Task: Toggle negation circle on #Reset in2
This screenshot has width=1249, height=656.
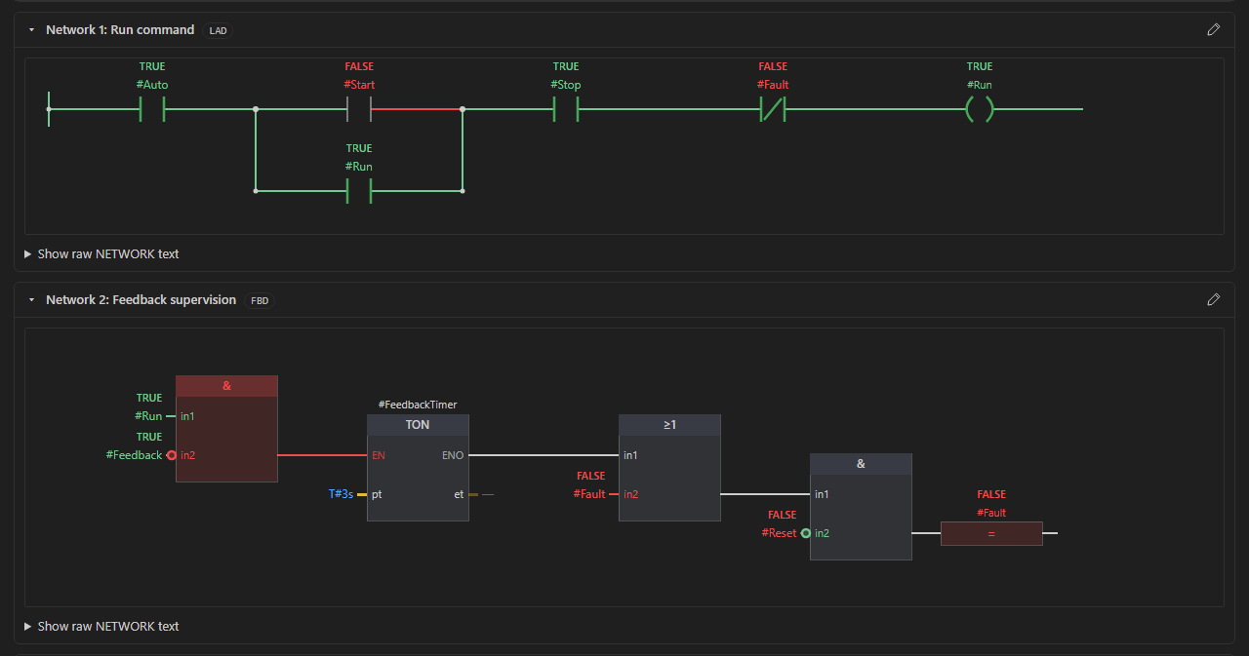Action: click(x=805, y=533)
